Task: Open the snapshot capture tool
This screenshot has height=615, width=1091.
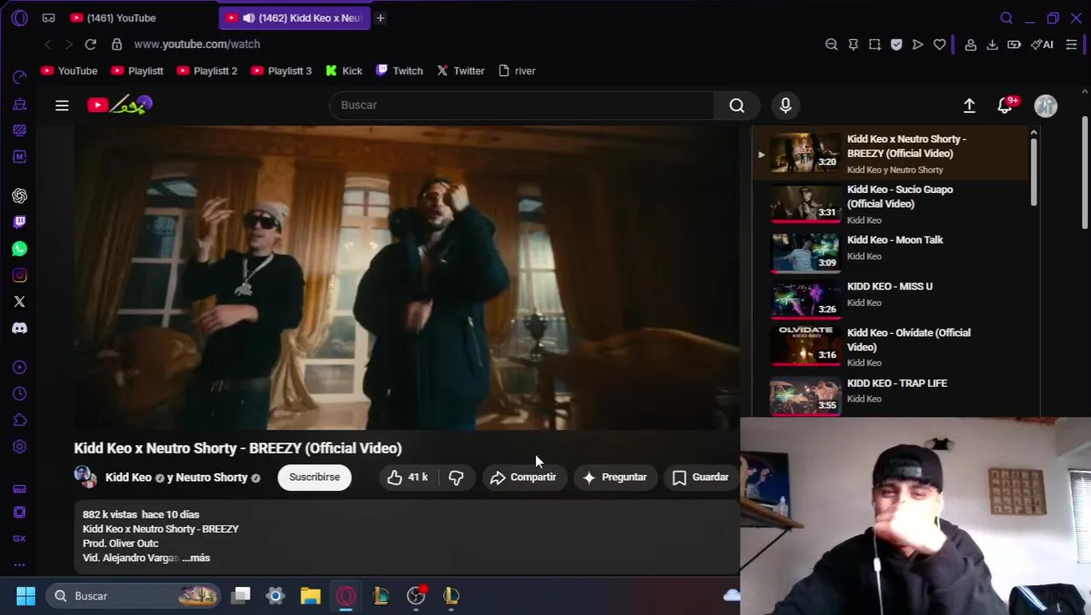Action: 874,44
